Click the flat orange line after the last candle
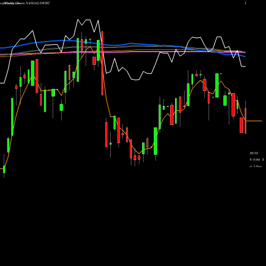The width and height of the screenshot is (266, 266). [254, 121]
